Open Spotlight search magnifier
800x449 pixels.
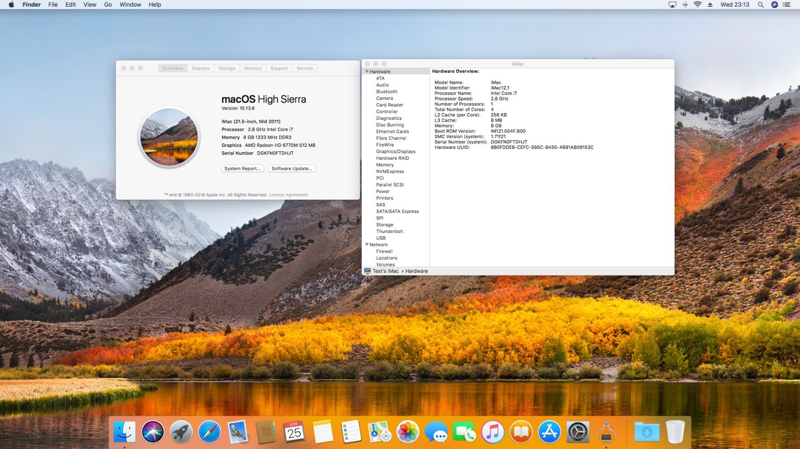(761, 4)
